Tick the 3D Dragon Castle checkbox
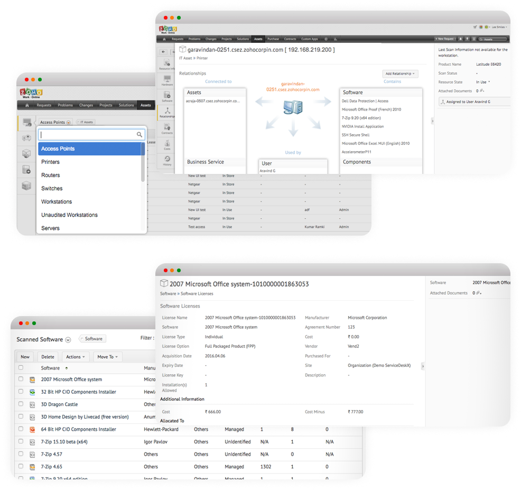 coord(21,404)
